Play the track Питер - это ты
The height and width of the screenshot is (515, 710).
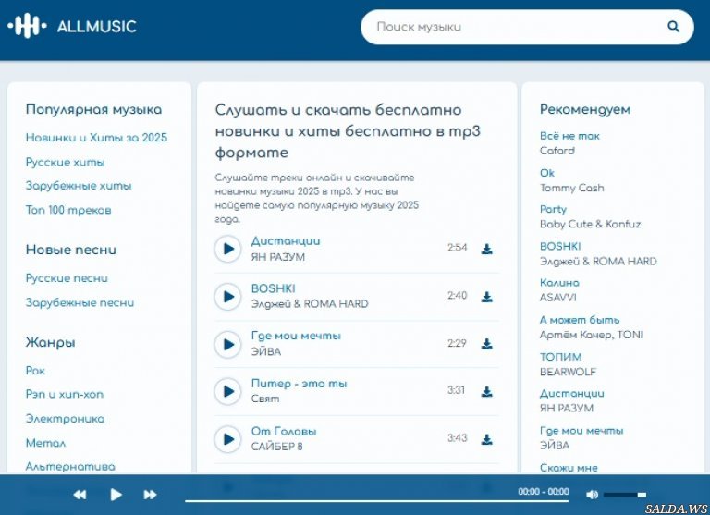(227, 391)
